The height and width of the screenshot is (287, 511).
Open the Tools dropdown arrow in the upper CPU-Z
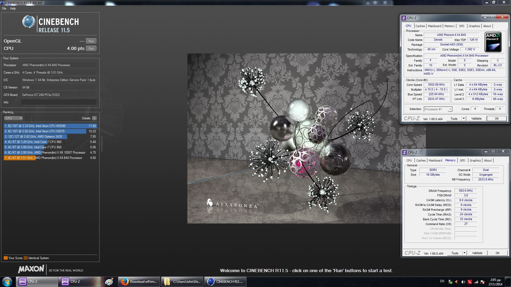pyautogui.click(x=464, y=119)
